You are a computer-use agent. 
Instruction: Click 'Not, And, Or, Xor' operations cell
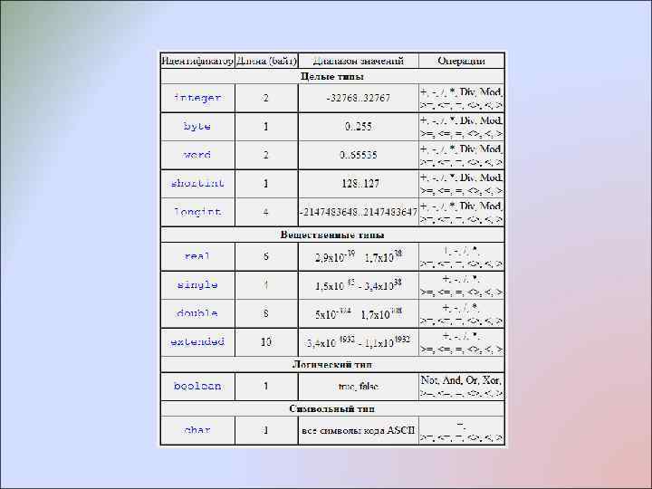(x=461, y=387)
